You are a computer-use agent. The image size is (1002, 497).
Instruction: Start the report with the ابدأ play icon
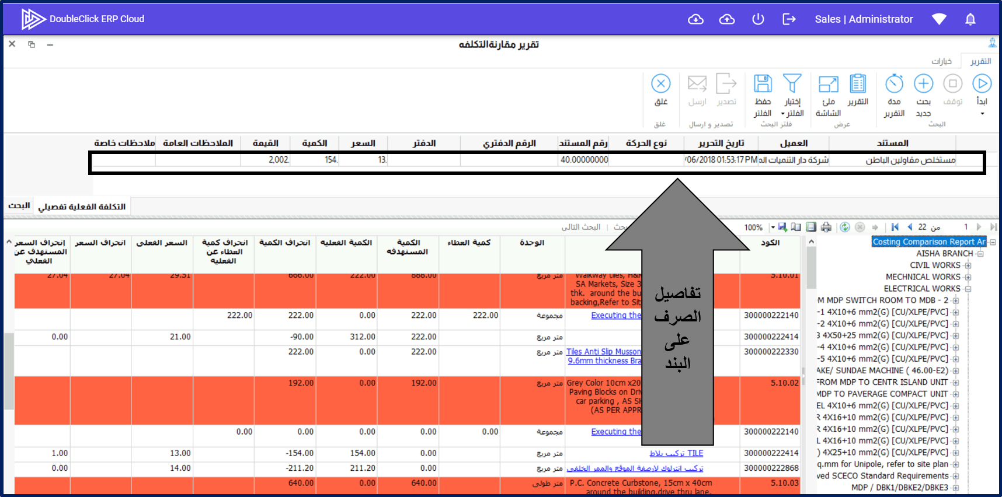(x=982, y=83)
